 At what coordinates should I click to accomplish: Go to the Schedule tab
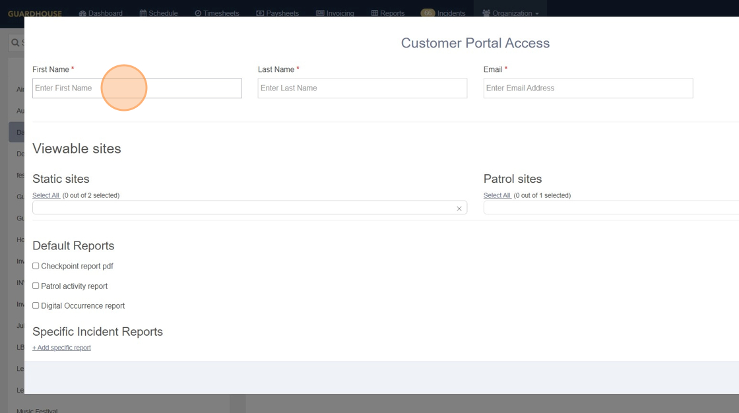click(x=158, y=13)
